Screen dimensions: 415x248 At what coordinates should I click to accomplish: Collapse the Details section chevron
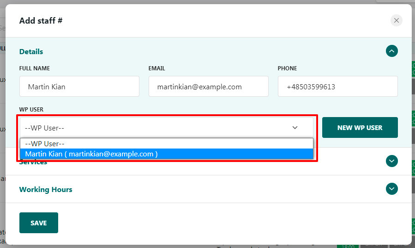coord(391,51)
